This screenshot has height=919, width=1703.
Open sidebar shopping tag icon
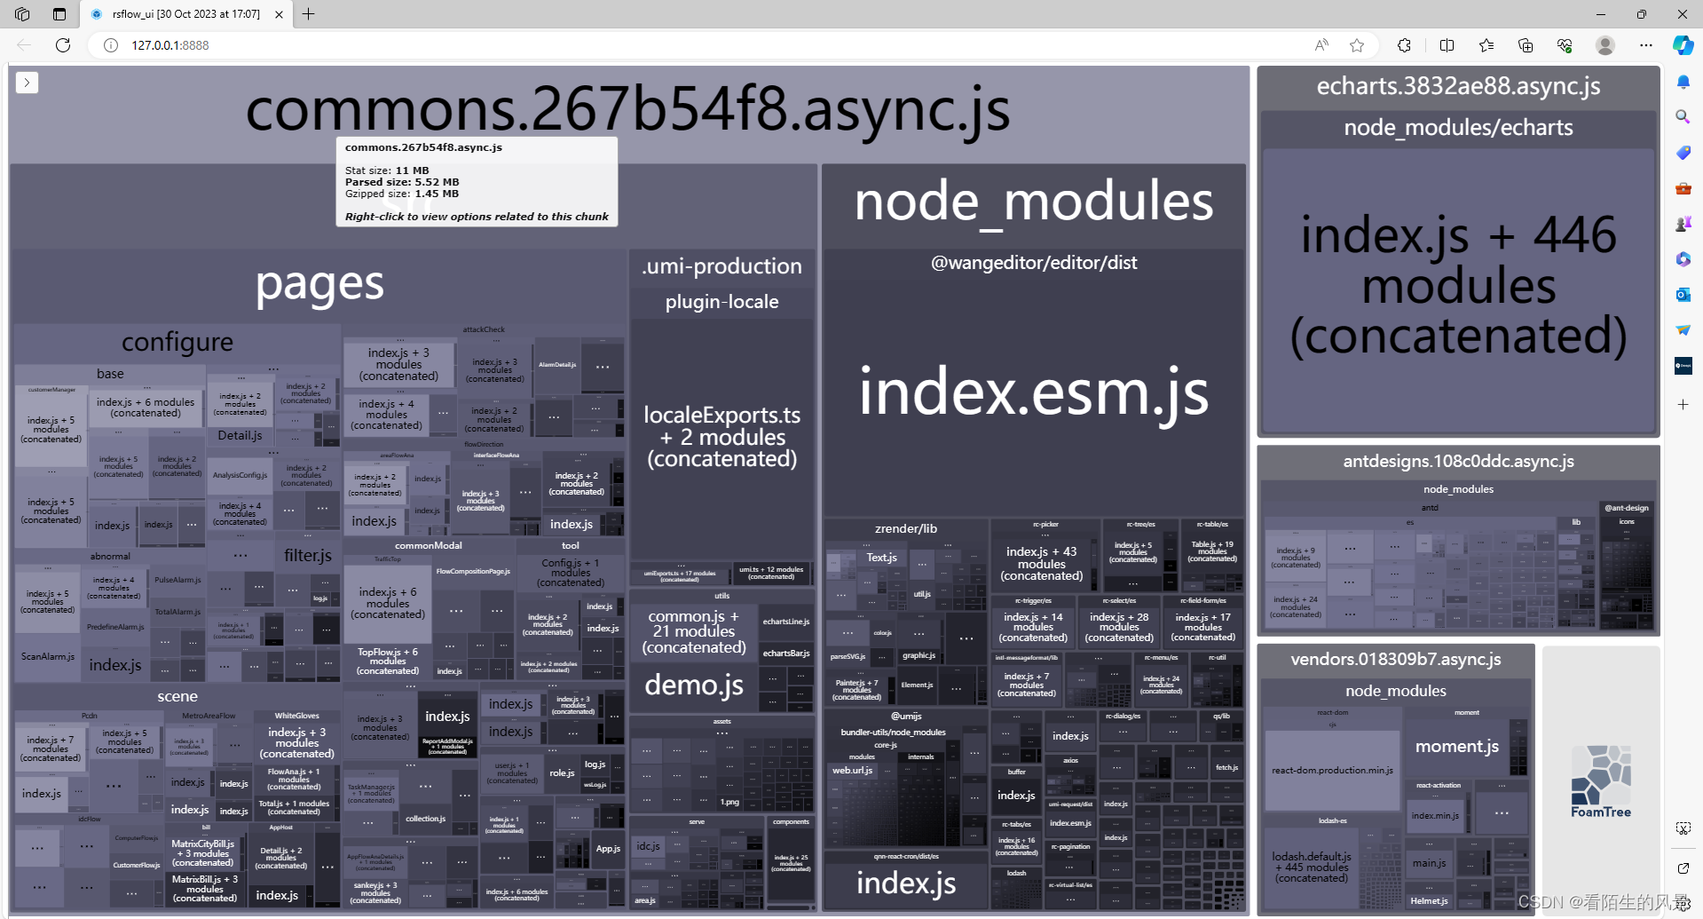click(1683, 153)
